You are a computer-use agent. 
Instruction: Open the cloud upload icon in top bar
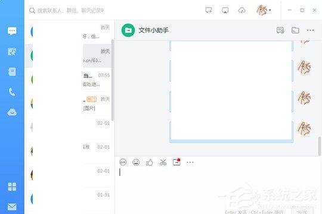click(x=241, y=10)
